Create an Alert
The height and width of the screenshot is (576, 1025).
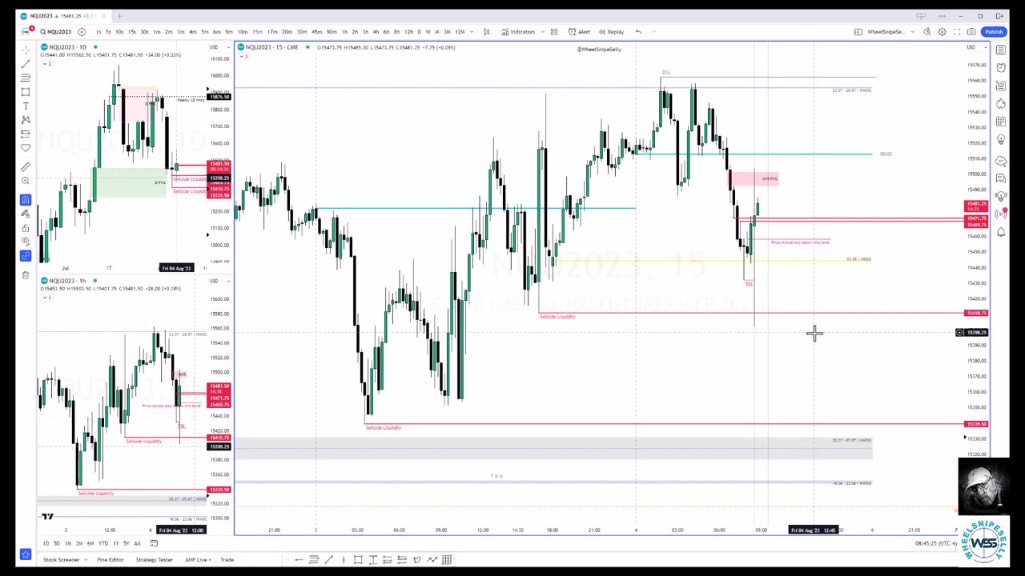(580, 32)
